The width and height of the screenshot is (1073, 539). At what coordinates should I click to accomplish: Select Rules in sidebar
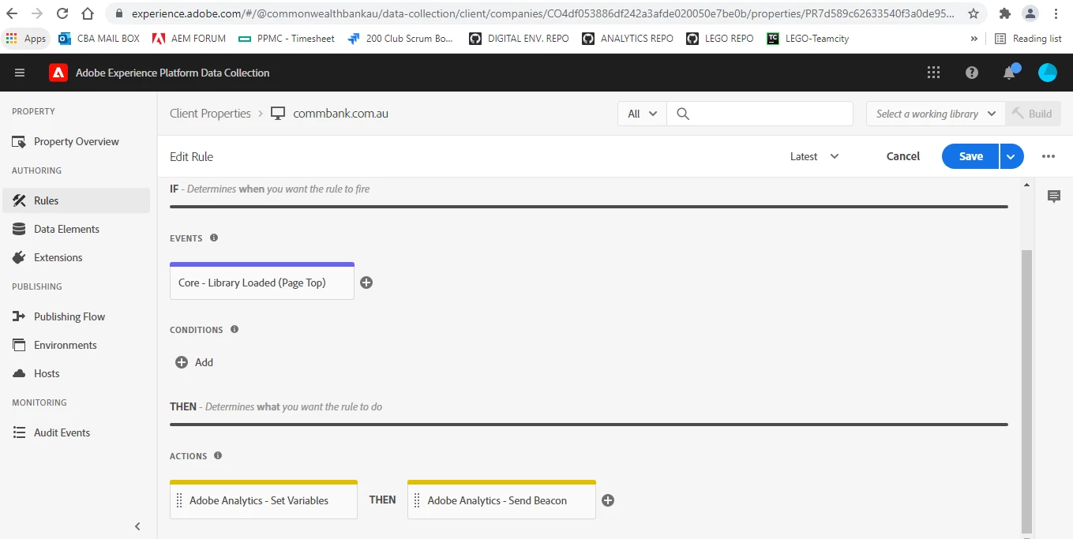tap(76, 200)
